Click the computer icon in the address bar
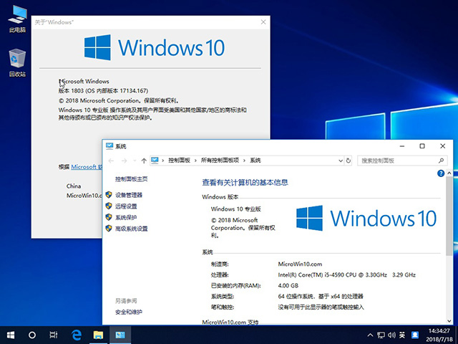Screen dimensions: 458x344 point(155,161)
